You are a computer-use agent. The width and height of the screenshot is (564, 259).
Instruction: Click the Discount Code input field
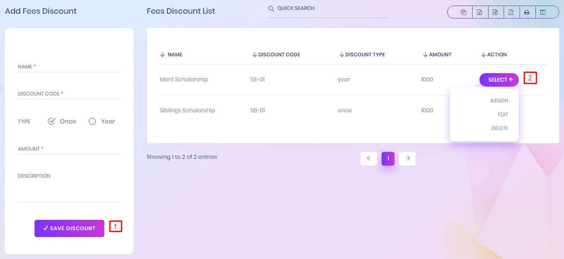(x=69, y=94)
